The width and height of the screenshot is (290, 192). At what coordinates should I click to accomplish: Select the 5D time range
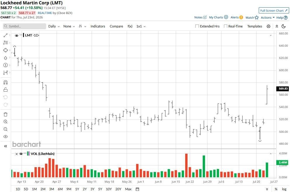[26, 189]
